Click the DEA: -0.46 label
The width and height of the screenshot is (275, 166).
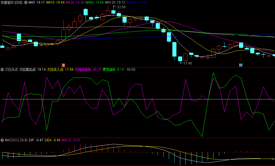click(x=53, y=140)
